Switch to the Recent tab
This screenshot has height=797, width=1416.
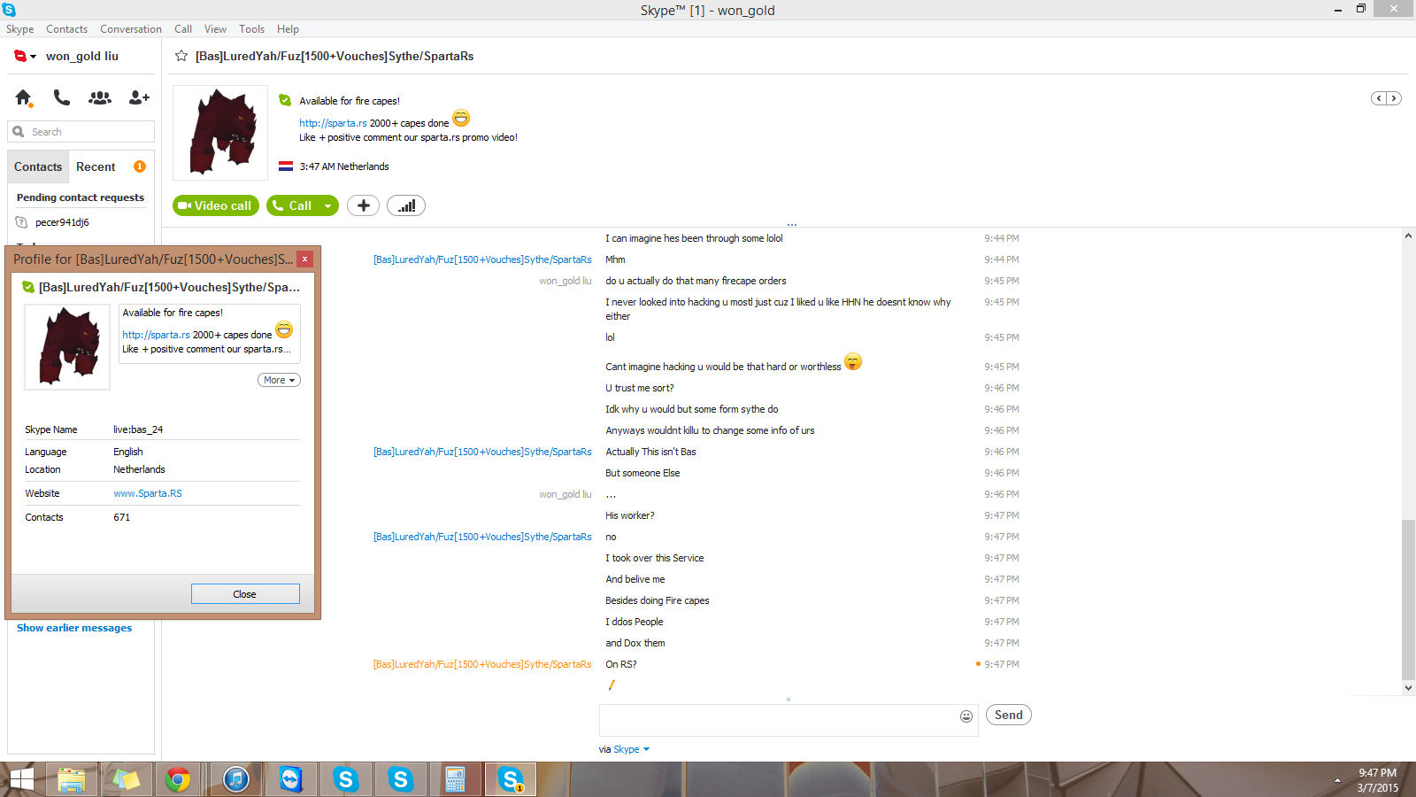96,166
